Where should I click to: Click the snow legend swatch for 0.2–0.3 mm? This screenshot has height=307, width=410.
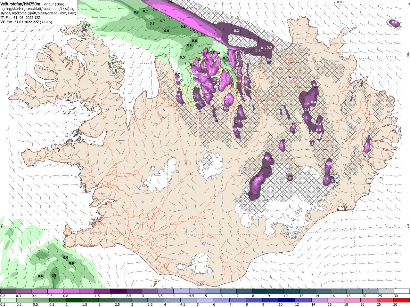pos(8,291)
